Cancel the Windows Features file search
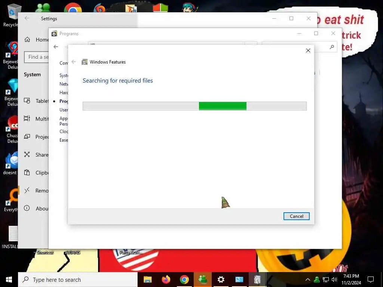 click(296, 216)
